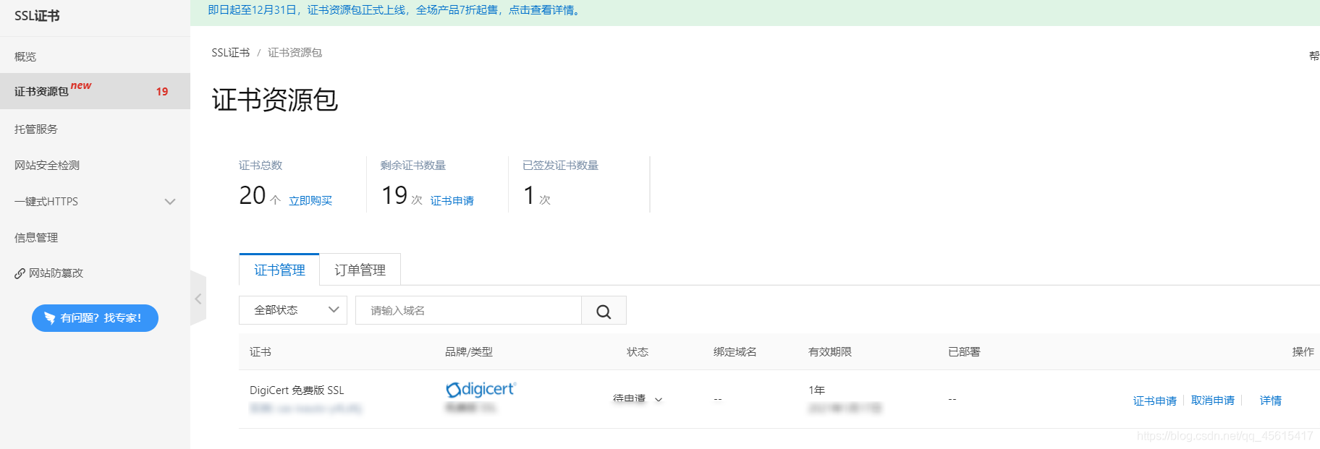
Task: Open 详情 for the DigiCert certificate
Action: coord(1270,401)
